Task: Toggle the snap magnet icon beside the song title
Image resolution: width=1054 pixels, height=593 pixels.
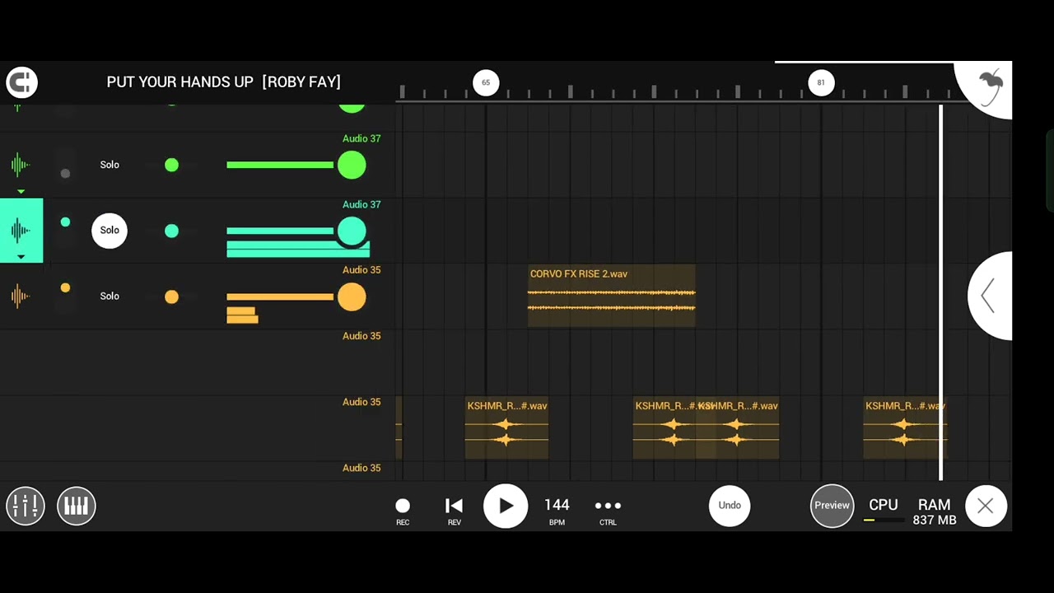Action: click(x=21, y=82)
